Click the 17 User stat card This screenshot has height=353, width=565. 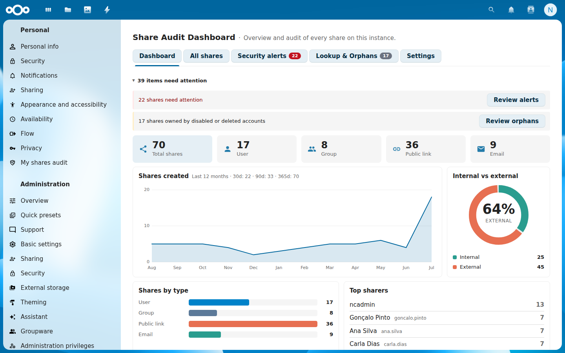point(257,149)
